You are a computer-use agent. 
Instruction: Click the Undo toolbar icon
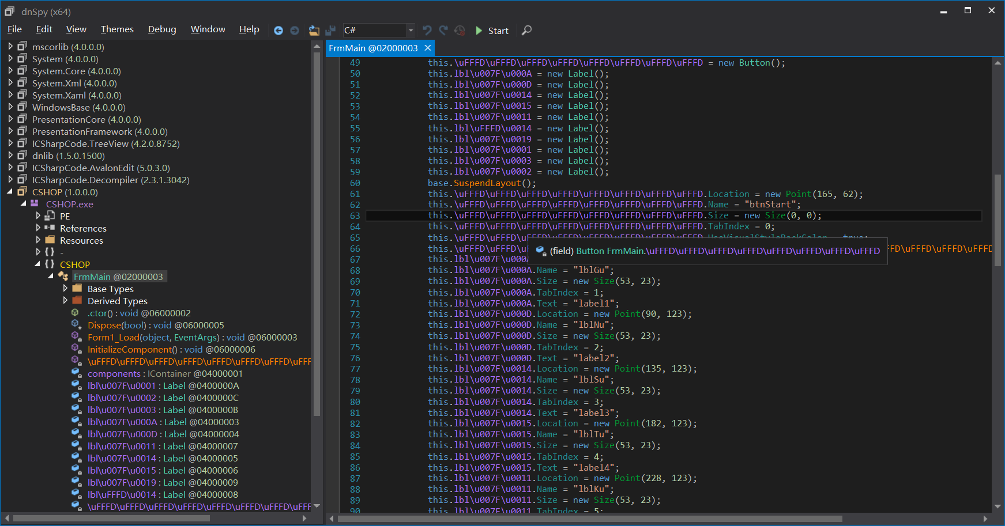tap(427, 31)
